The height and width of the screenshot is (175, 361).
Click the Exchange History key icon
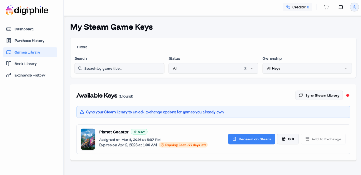[9, 75]
